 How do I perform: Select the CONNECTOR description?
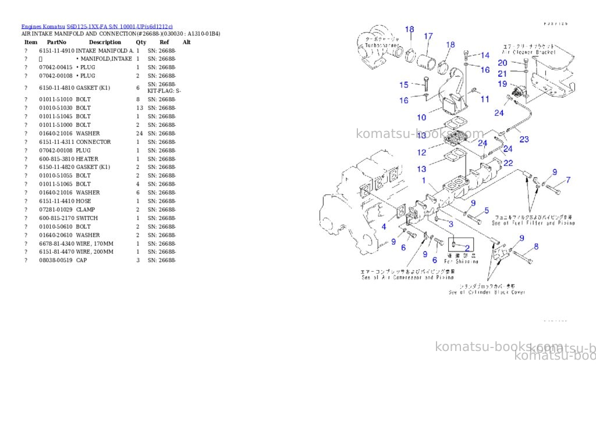tap(94, 142)
